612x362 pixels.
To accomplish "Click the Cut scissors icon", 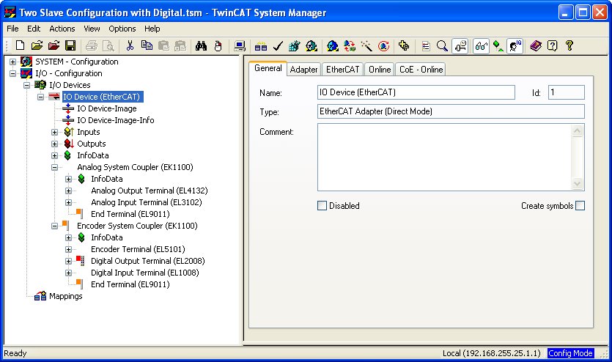I will coord(130,45).
